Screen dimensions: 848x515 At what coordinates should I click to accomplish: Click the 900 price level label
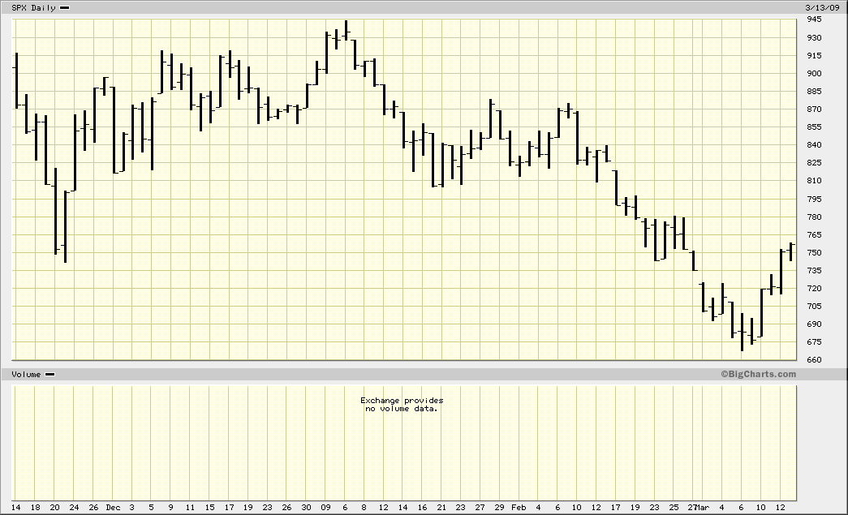(x=813, y=73)
